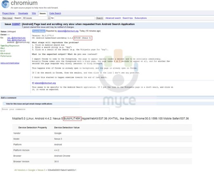Open the Code Search tab
The image size is (214, 177).
[55, 13]
